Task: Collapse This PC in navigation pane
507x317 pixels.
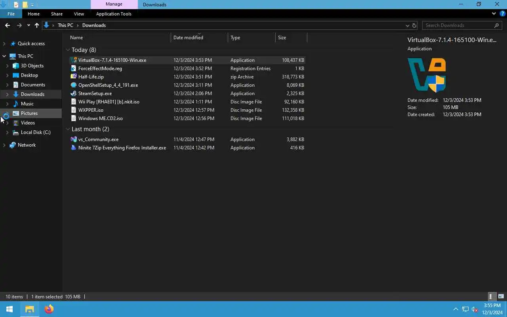Action: coord(4,56)
